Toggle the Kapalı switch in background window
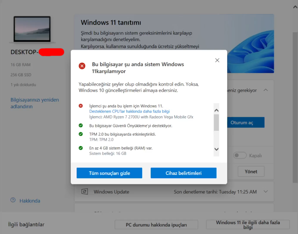298x234 pixels. (240, 155)
